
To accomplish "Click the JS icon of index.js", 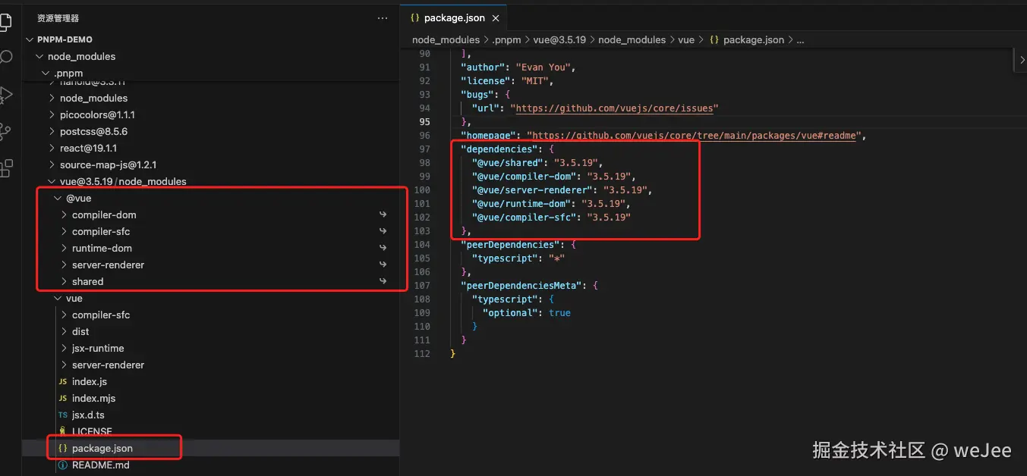I will tap(63, 382).
